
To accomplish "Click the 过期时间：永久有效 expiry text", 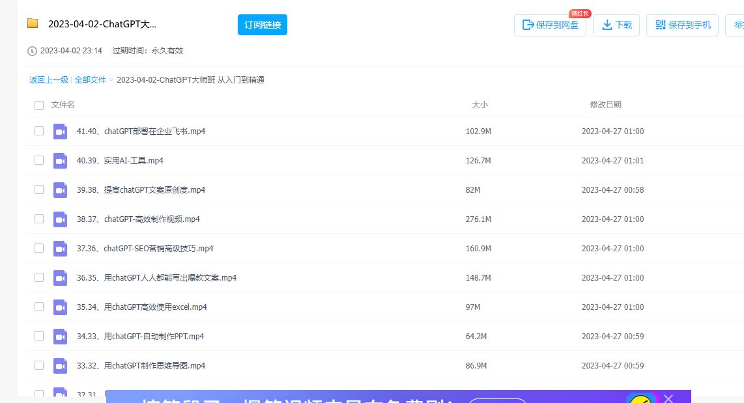I will pos(148,51).
